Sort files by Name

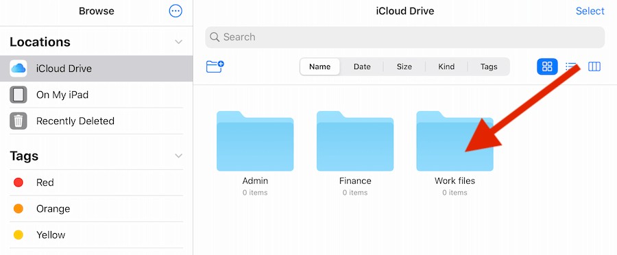[x=319, y=67]
